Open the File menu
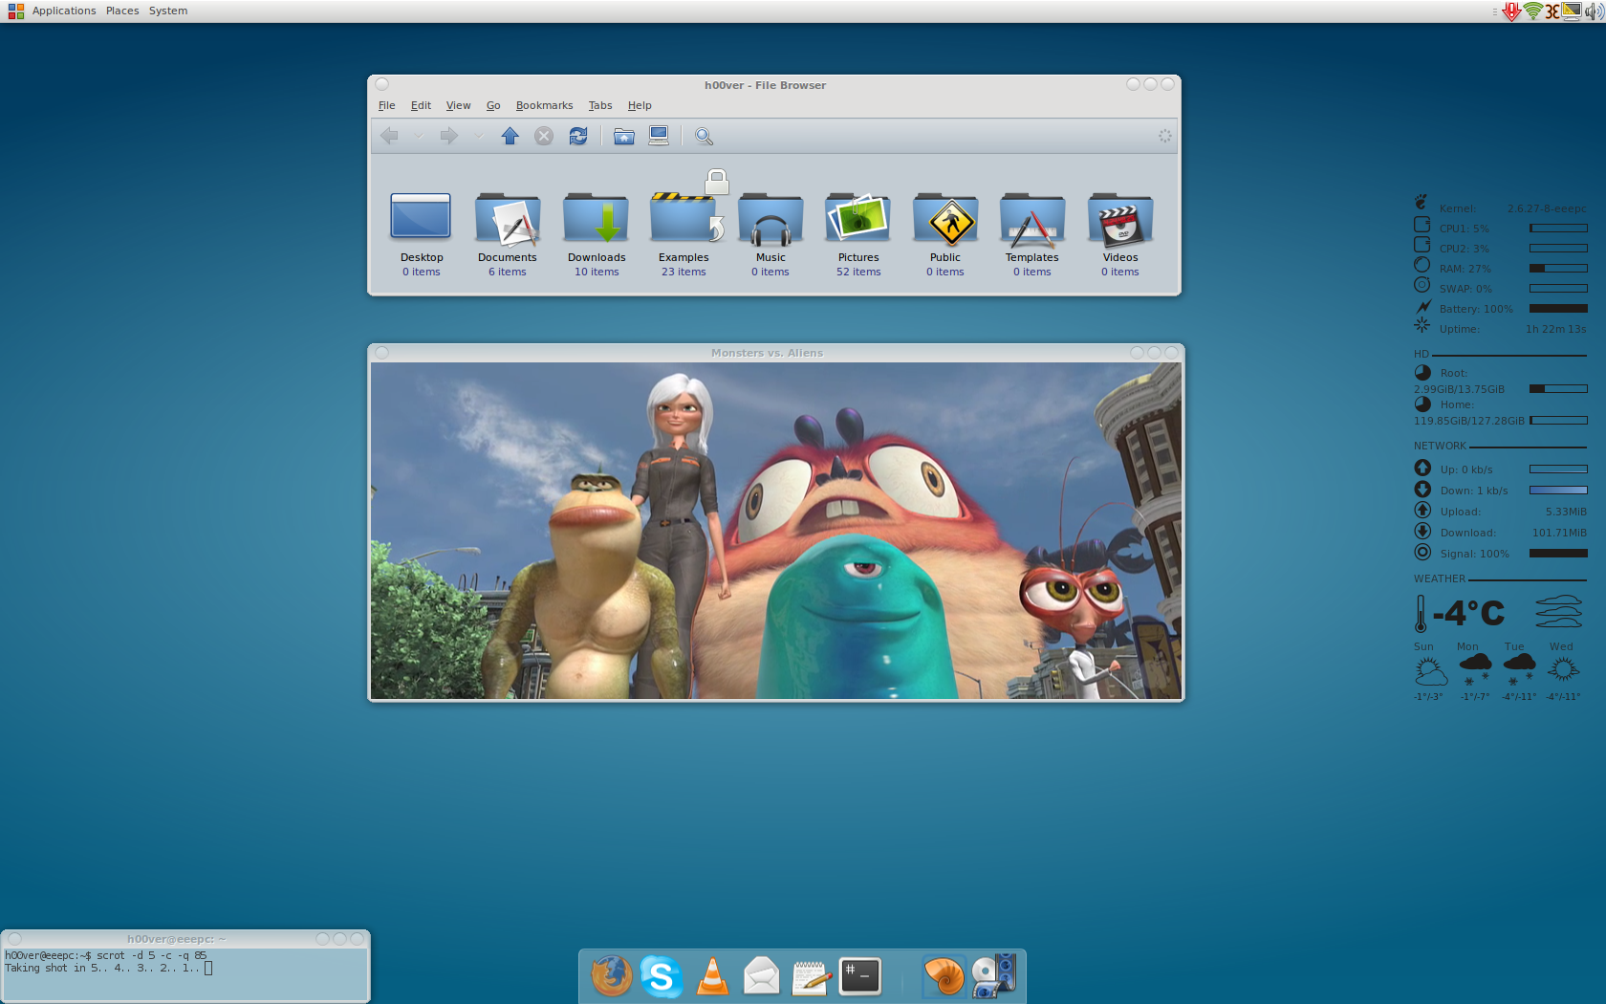Image resolution: width=1606 pixels, height=1004 pixels. [386, 106]
